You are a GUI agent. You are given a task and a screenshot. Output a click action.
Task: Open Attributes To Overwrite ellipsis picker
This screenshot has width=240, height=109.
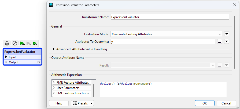(x=220, y=41)
